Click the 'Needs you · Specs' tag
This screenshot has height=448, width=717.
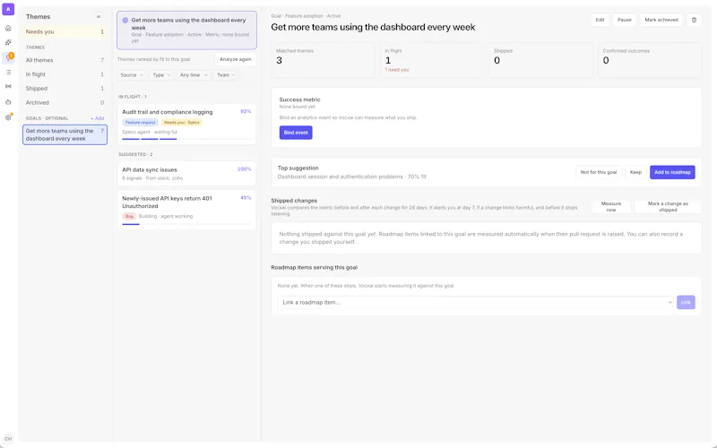pos(182,123)
